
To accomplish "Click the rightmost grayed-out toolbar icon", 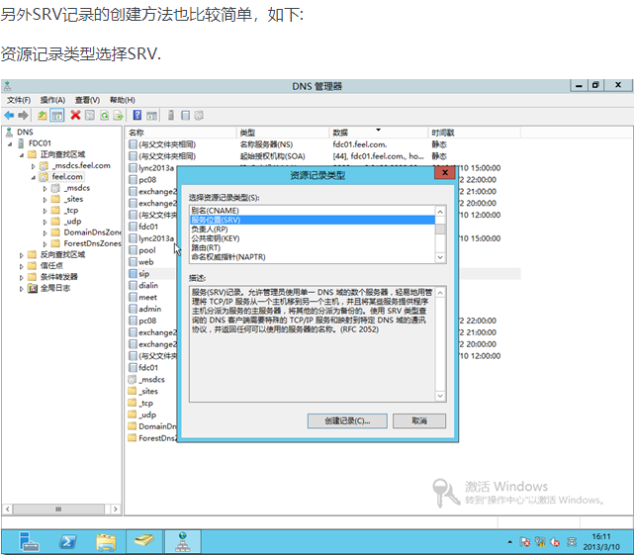I will (199, 116).
